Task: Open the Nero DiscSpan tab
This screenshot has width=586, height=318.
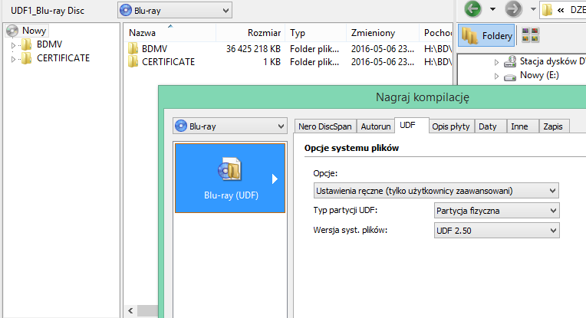Action: tap(325, 126)
